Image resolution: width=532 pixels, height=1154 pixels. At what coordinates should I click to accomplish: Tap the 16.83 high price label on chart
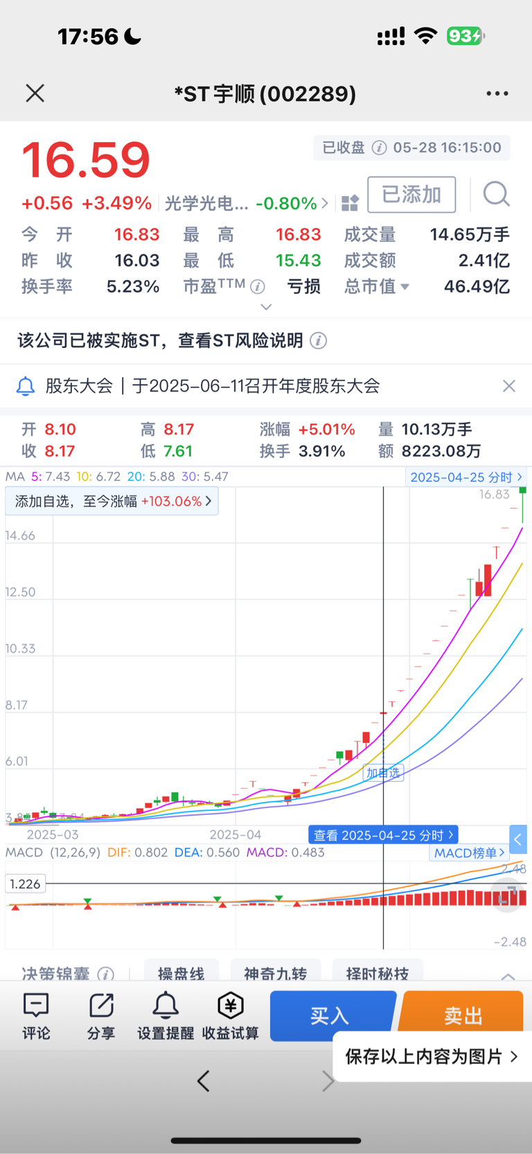(x=494, y=494)
